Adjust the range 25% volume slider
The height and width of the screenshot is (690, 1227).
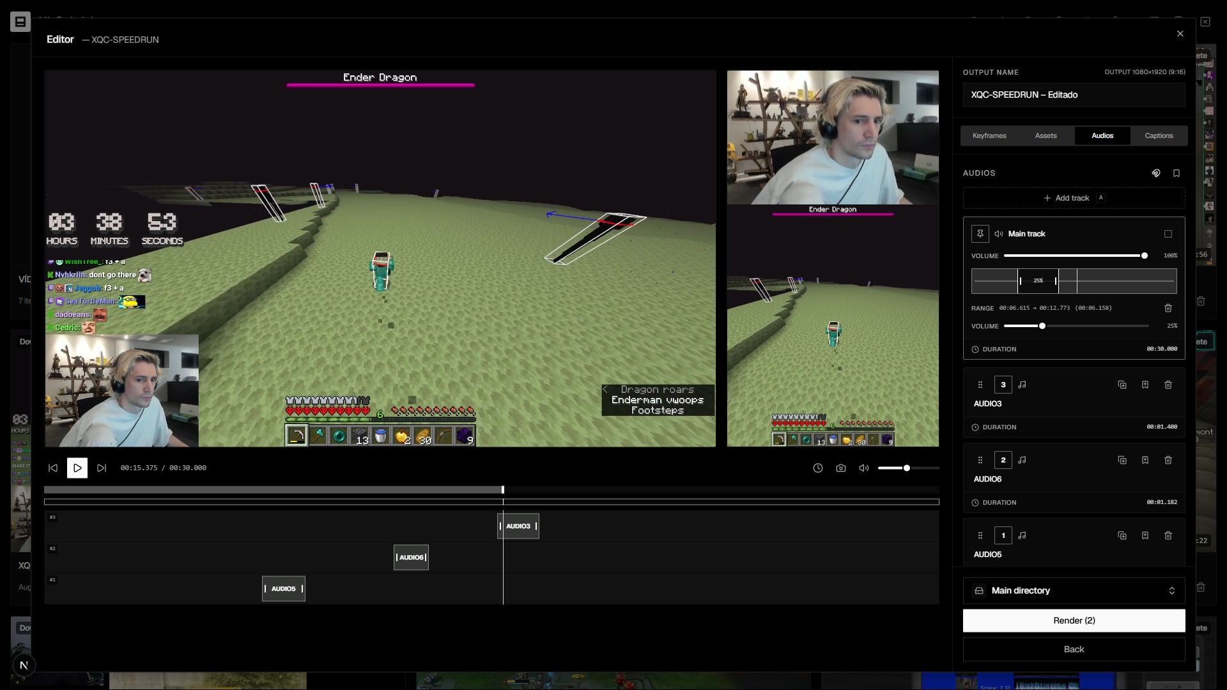[1076, 326]
